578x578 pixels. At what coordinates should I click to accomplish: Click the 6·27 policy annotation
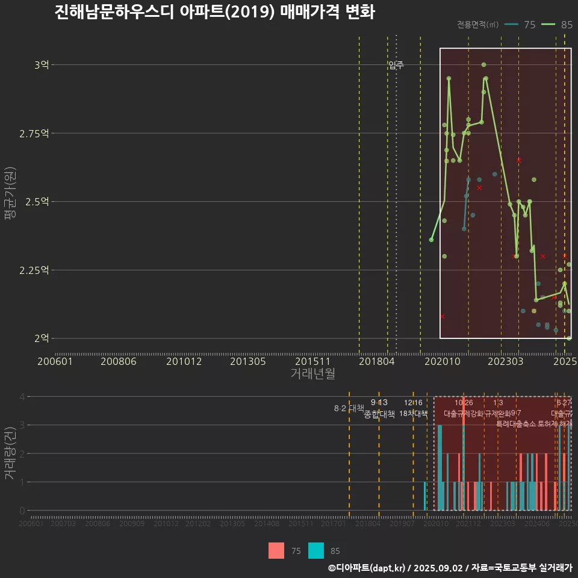pyautogui.click(x=564, y=403)
